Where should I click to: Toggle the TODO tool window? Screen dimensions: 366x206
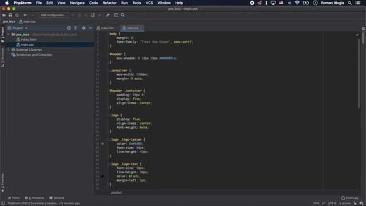coord(14,198)
